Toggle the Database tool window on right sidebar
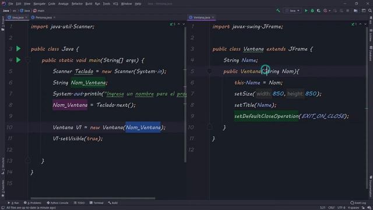Image resolution: width=373 pixels, height=210 pixels. 371,54
